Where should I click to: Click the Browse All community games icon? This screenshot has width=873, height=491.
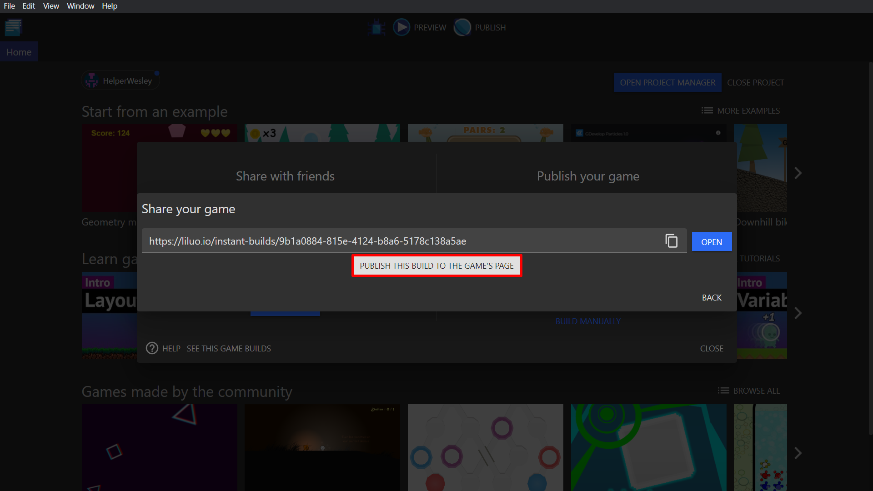[x=723, y=390]
